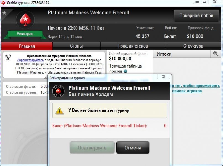Go to the Главная tab

27,46
